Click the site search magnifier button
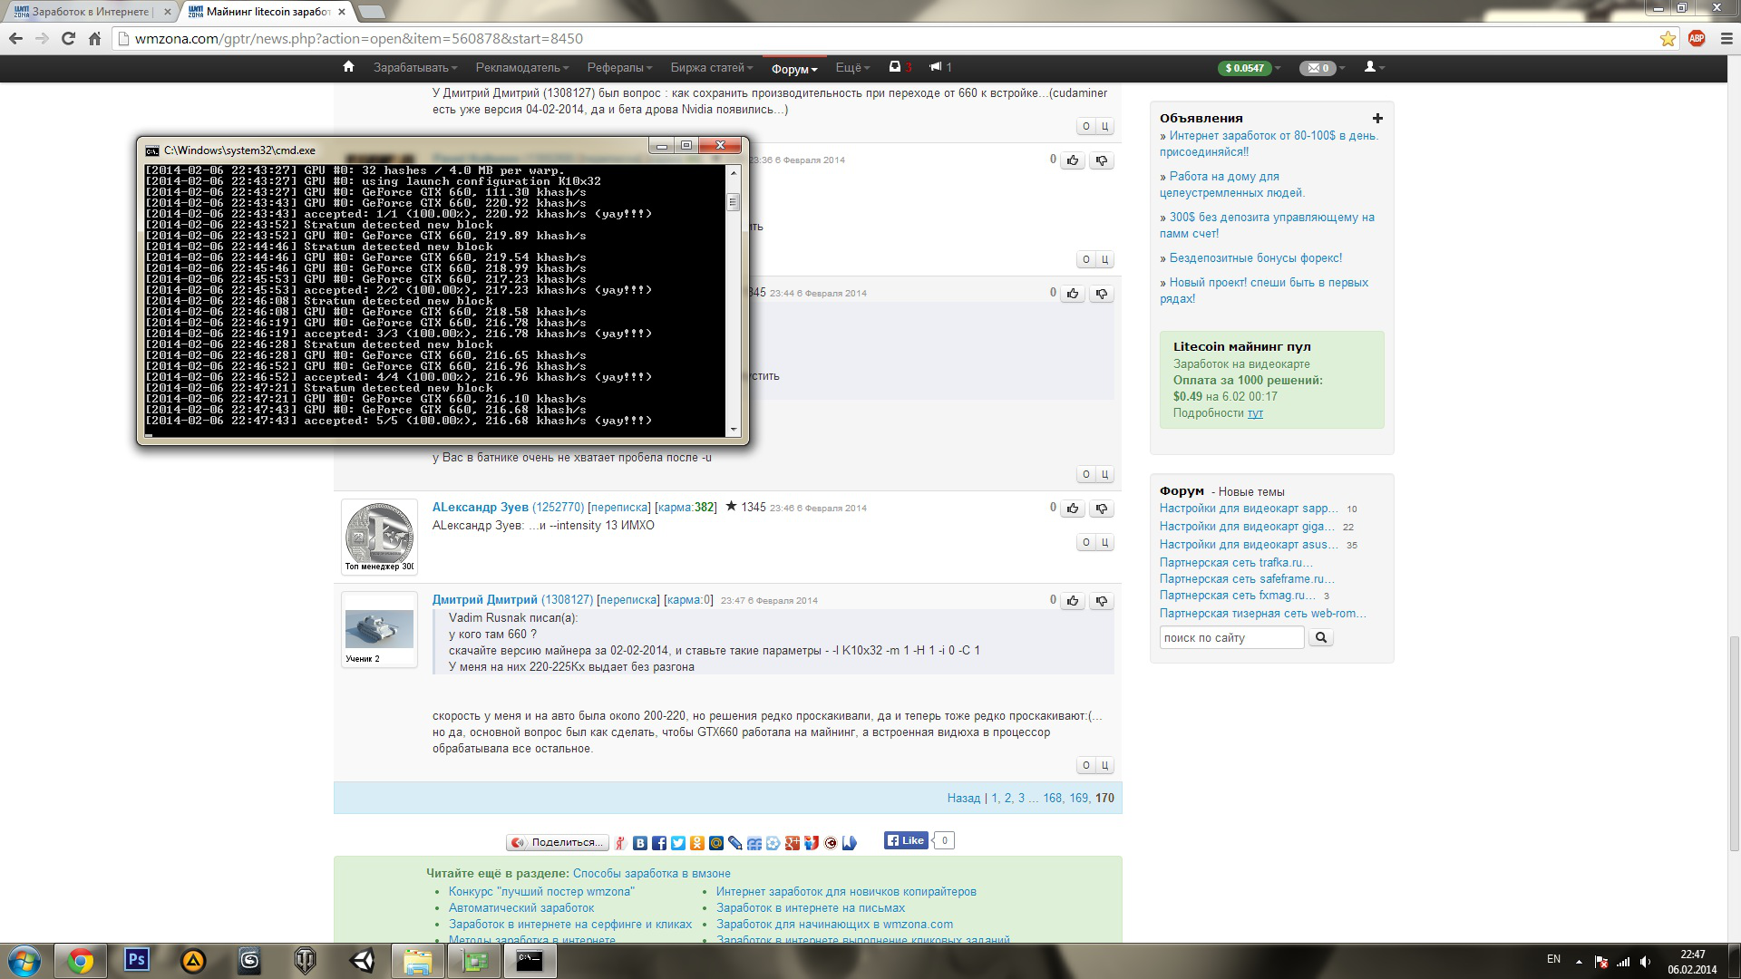This screenshot has width=1741, height=979. coord(1321,637)
